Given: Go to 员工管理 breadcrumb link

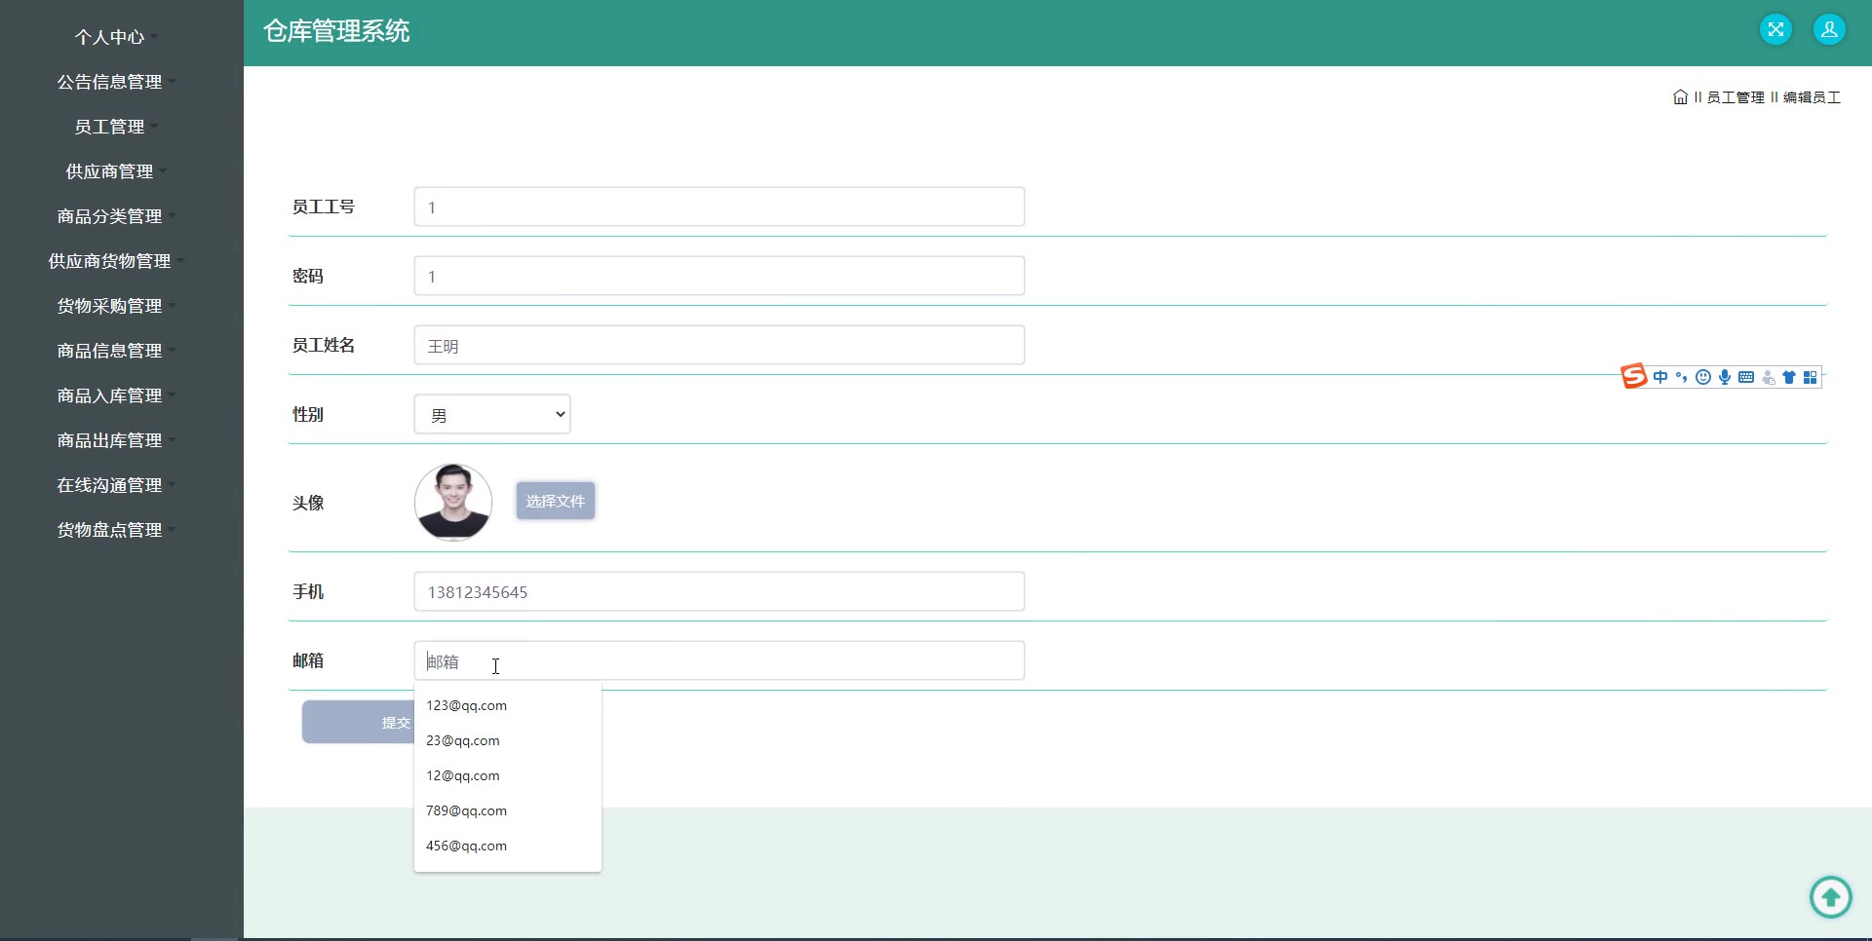Looking at the screenshot, I should tap(1735, 97).
